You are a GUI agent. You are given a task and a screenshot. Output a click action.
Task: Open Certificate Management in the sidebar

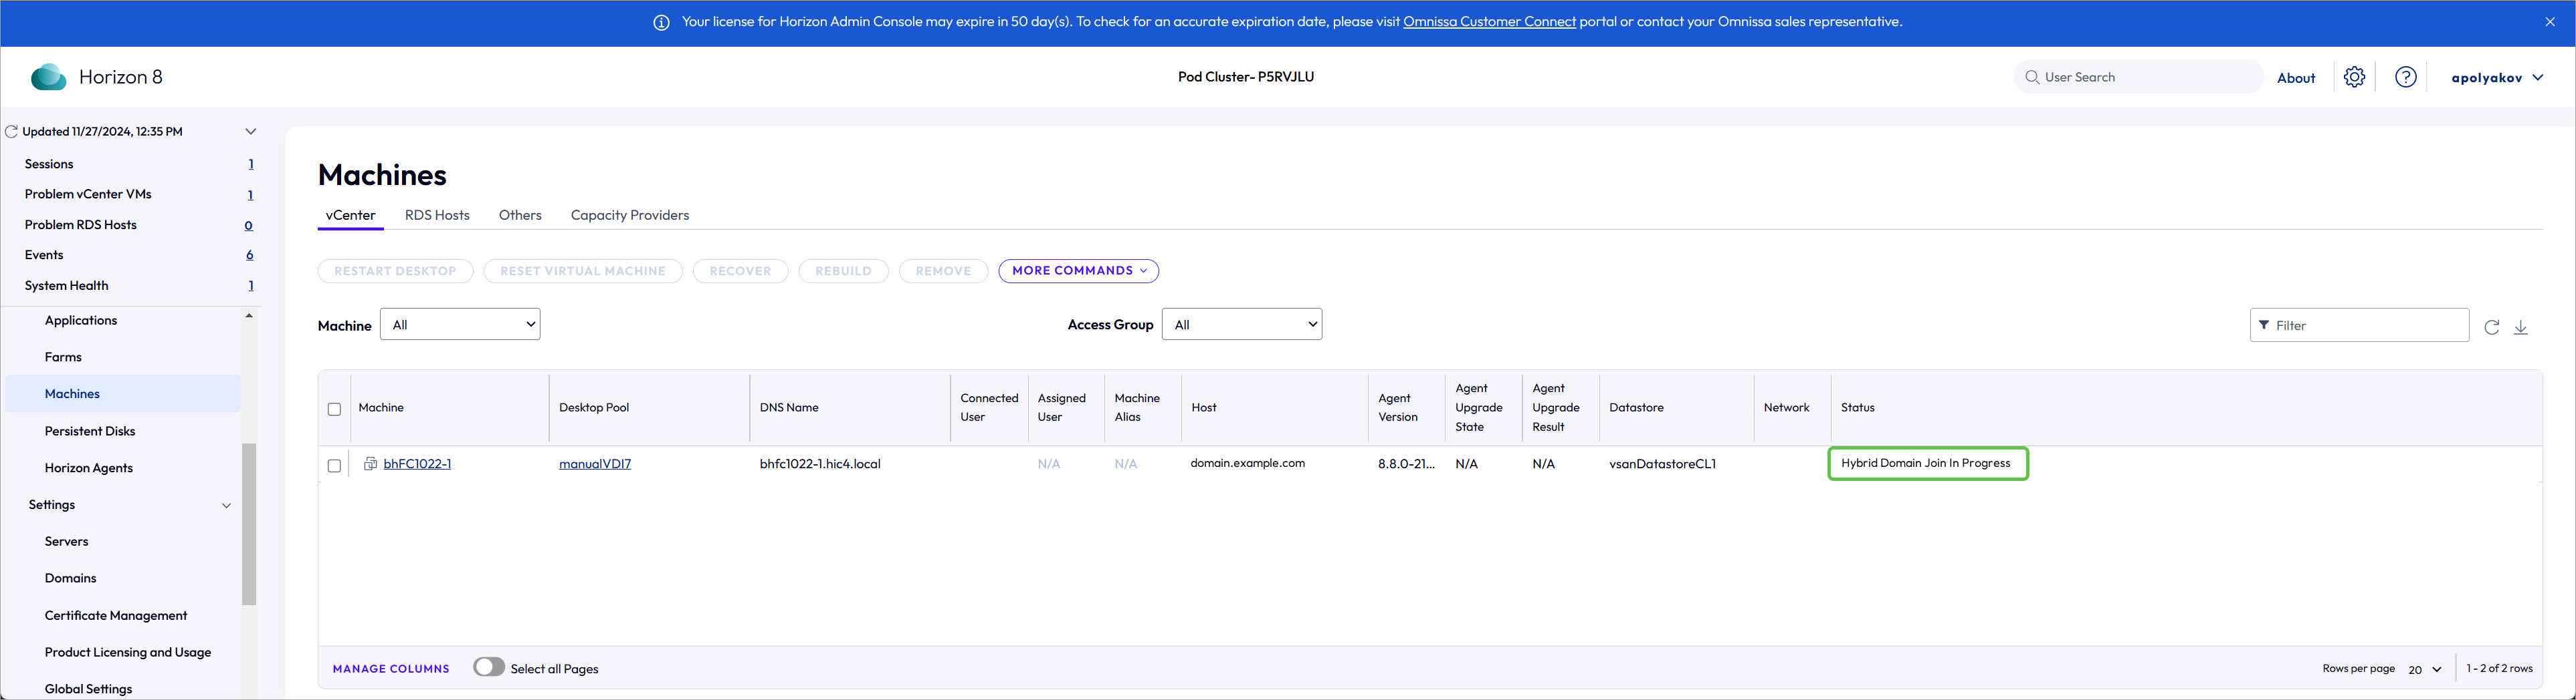pos(116,615)
